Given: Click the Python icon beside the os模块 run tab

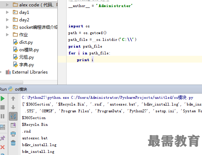Looking at the screenshot, I should point(11,89).
